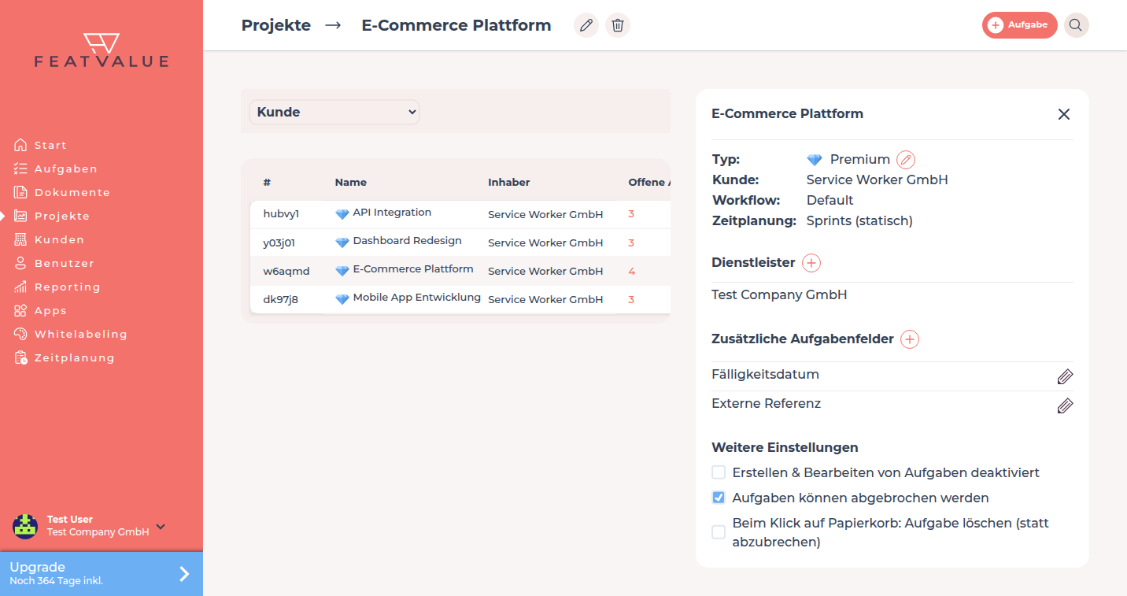
Task: Sort by Name column header
Action: 351,182
